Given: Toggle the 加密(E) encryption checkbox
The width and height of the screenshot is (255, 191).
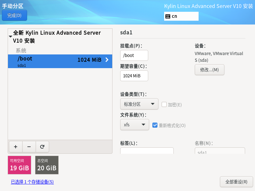Looking at the screenshot, I should point(164,104).
